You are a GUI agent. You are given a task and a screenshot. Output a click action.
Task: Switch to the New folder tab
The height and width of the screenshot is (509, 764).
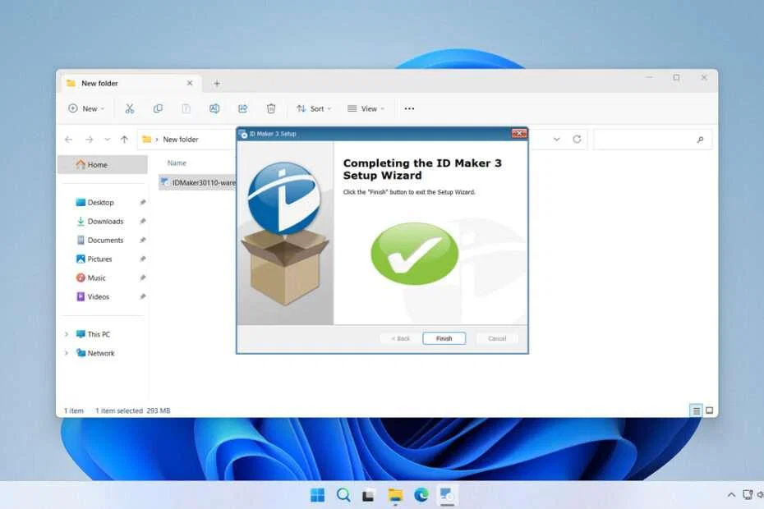click(99, 83)
